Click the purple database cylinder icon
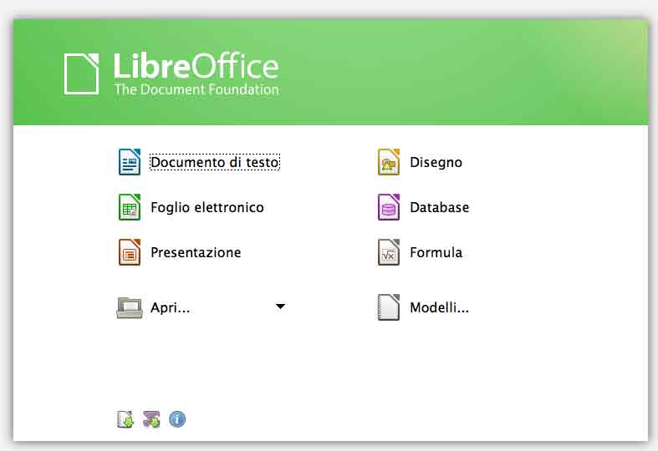Screen dimensions: 658x451 point(389,207)
